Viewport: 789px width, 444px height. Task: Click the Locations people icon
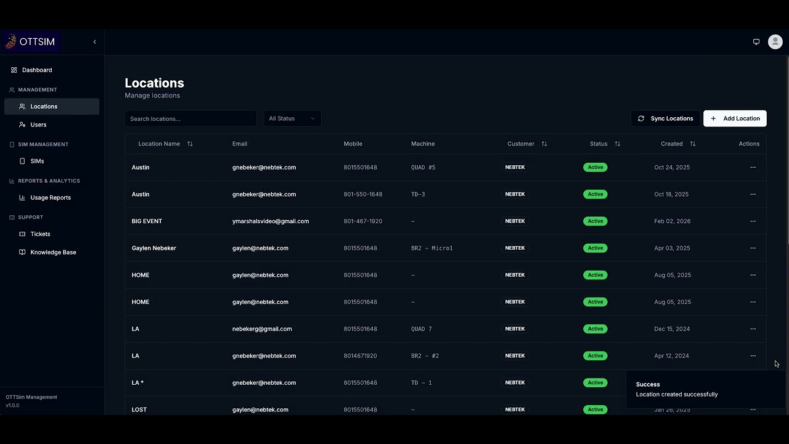coord(22,107)
